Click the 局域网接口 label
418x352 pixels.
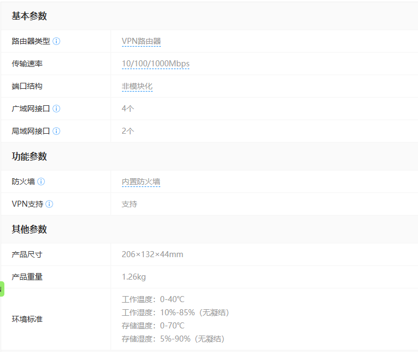[x=31, y=131]
